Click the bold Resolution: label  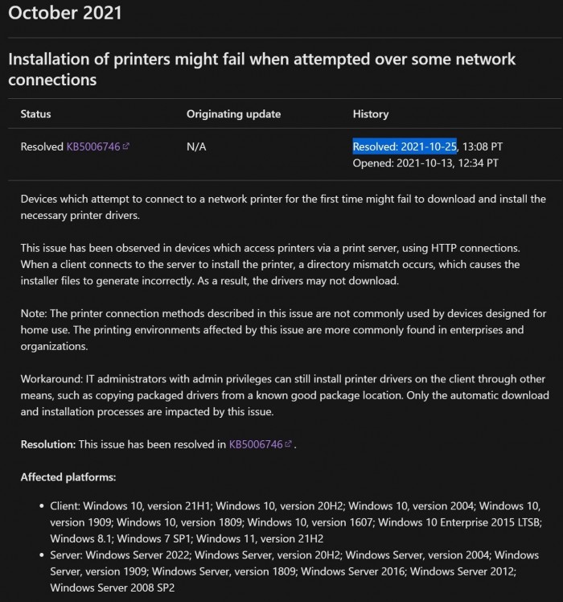[x=47, y=443]
